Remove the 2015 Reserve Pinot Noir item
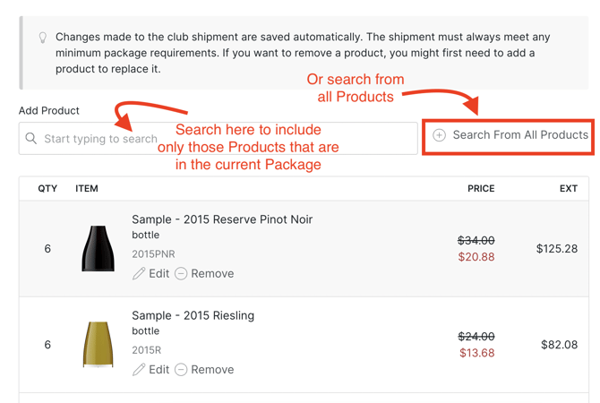Viewport: 600px width, 403px height. [211, 274]
